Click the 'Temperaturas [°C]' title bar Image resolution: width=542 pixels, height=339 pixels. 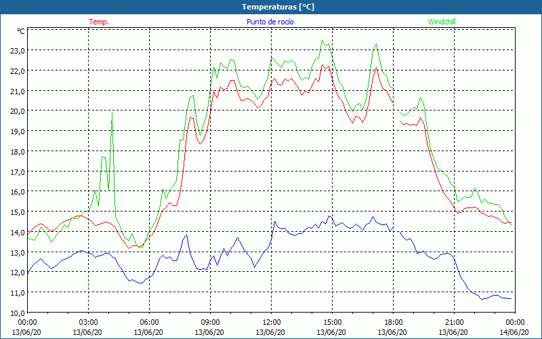271,7
